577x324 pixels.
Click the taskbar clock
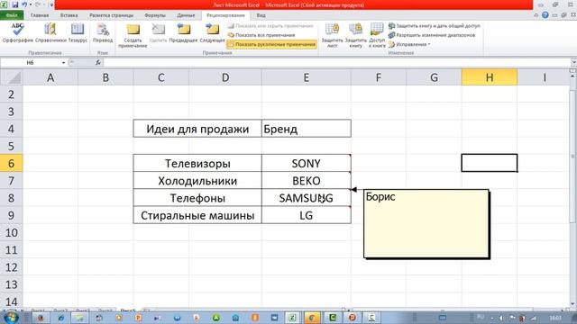555,318
